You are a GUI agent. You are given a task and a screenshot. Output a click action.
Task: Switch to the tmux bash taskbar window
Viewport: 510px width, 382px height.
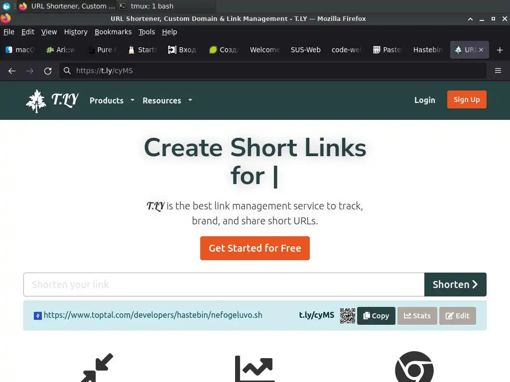click(x=166, y=6)
